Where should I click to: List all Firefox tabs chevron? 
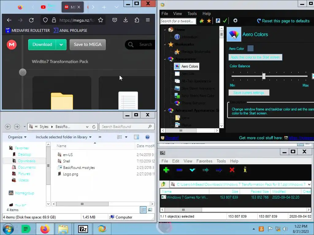[116, 7]
